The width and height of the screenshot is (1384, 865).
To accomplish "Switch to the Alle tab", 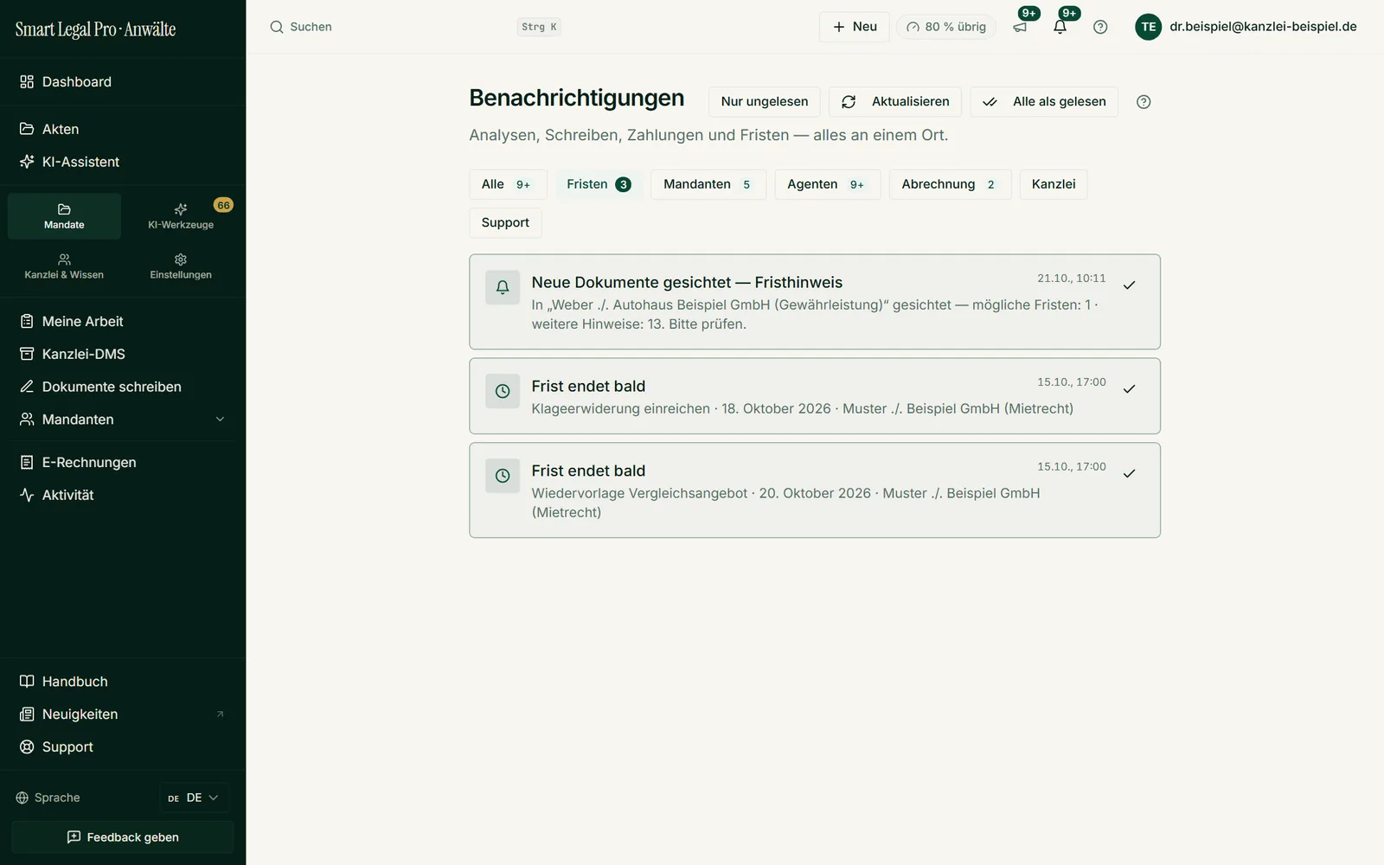I will (x=508, y=184).
